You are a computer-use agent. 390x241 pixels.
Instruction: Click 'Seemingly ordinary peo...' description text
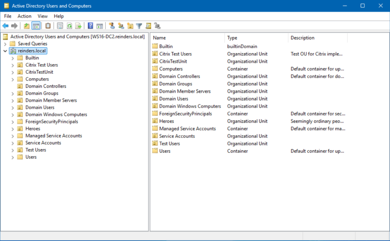[317, 121]
